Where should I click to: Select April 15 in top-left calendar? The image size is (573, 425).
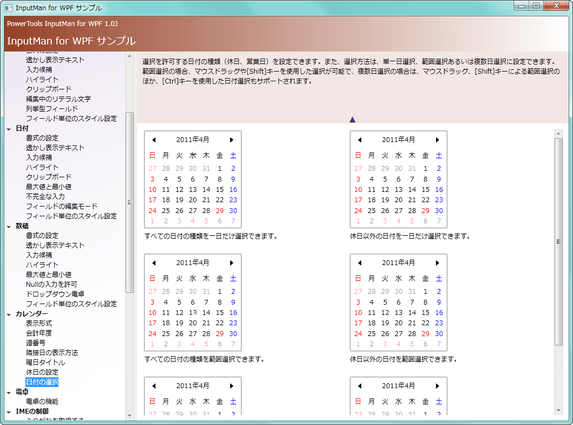pyautogui.click(x=219, y=190)
